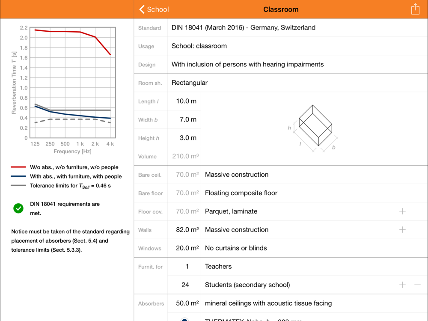Add a wall entry with plus icon

(402, 230)
